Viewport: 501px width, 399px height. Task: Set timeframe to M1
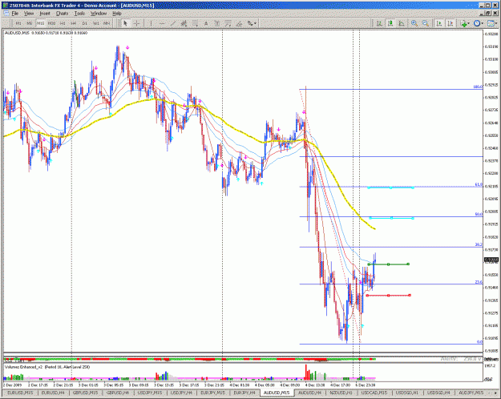pyautogui.click(x=18, y=23)
